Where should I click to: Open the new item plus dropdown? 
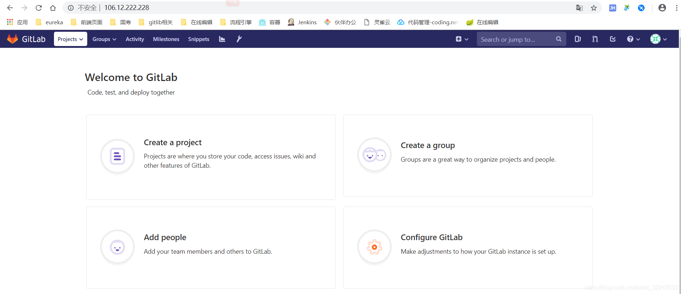pyautogui.click(x=462, y=39)
